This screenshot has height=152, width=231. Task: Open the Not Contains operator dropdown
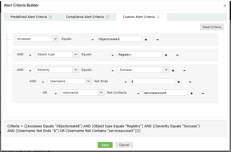coord(138,93)
